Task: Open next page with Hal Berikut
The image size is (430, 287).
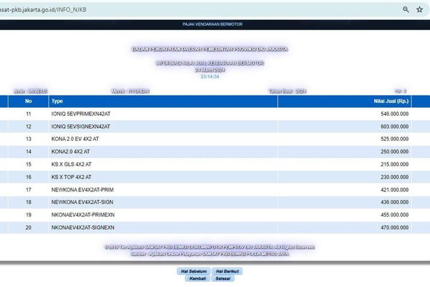Action: [x=227, y=271]
